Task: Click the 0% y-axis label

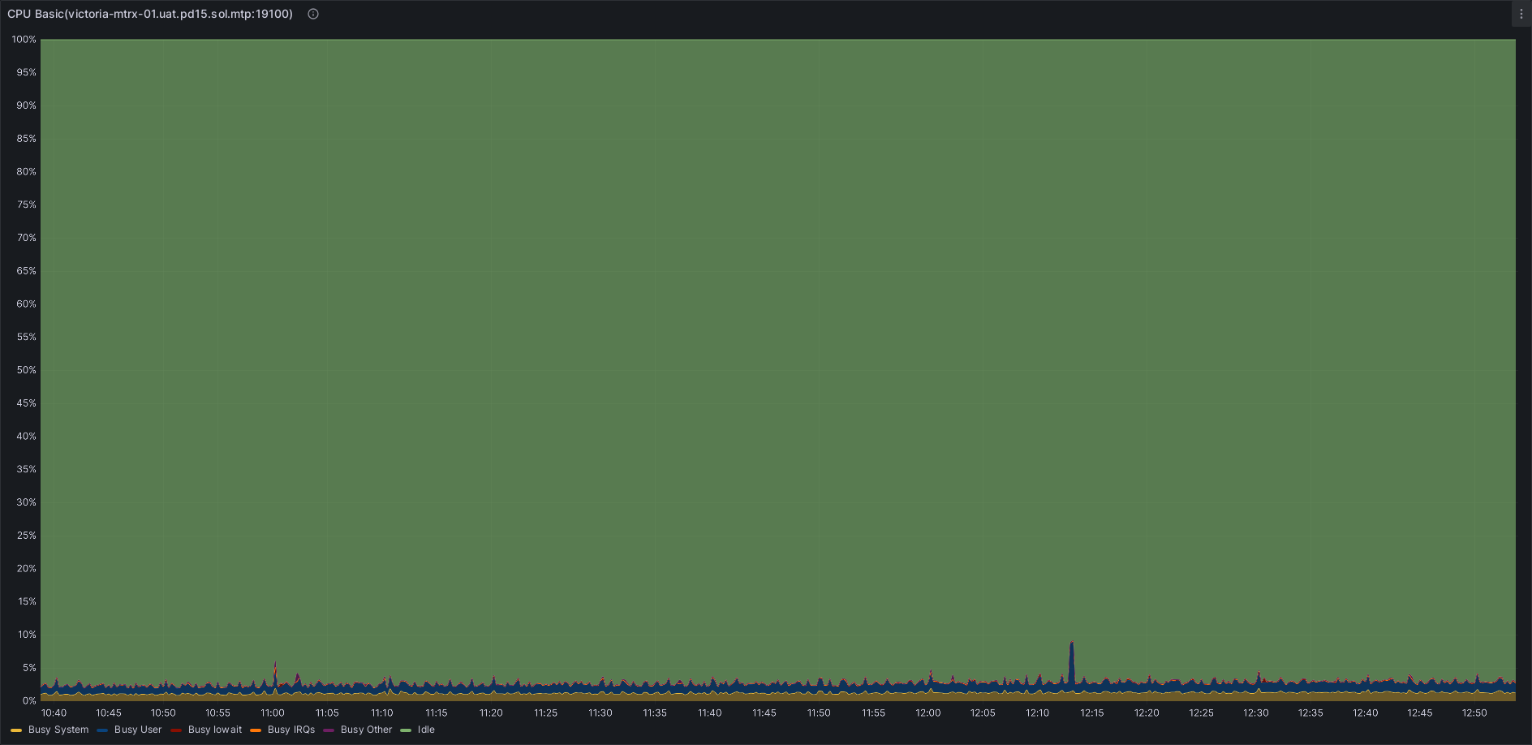Action: click(x=30, y=700)
